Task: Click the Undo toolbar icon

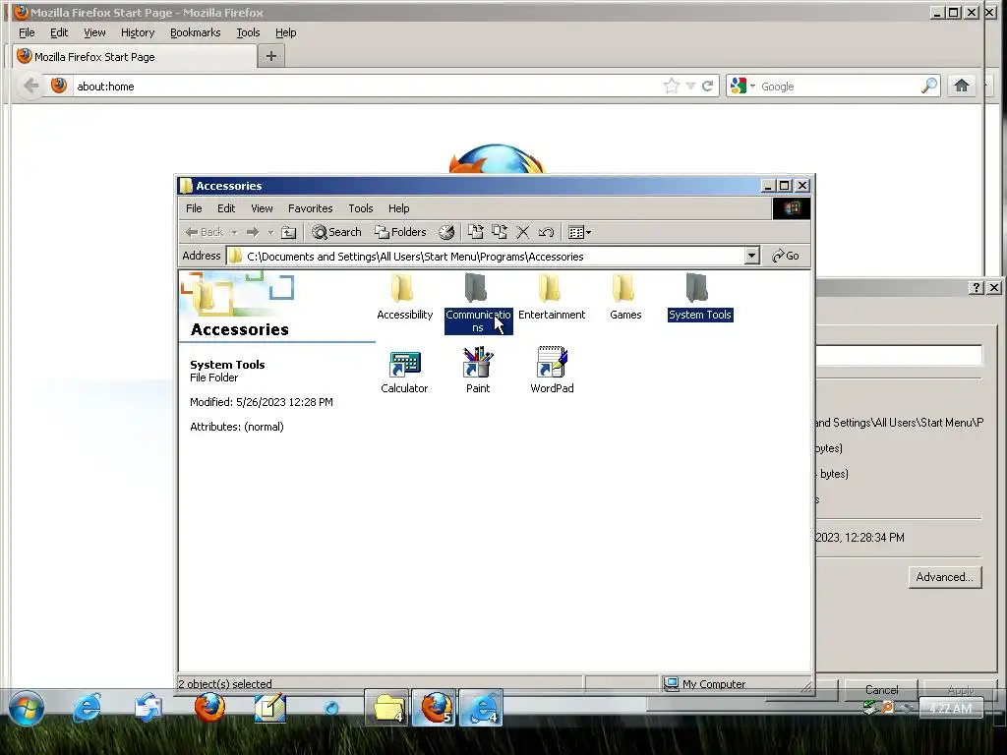Action: pos(547,232)
